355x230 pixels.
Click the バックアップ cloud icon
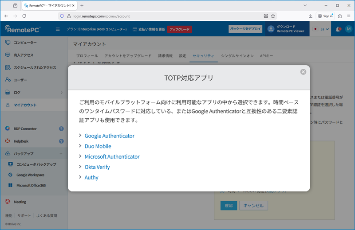click(x=8, y=154)
